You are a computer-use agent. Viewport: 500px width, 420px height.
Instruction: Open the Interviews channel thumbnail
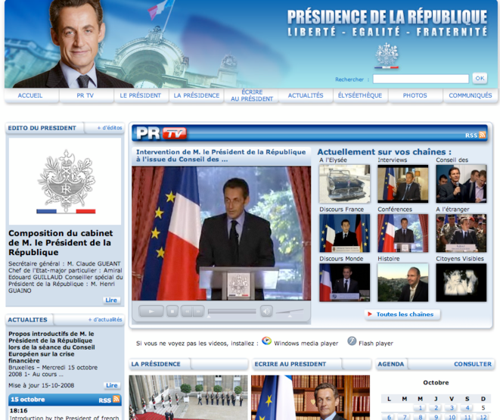[x=403, y=184]
